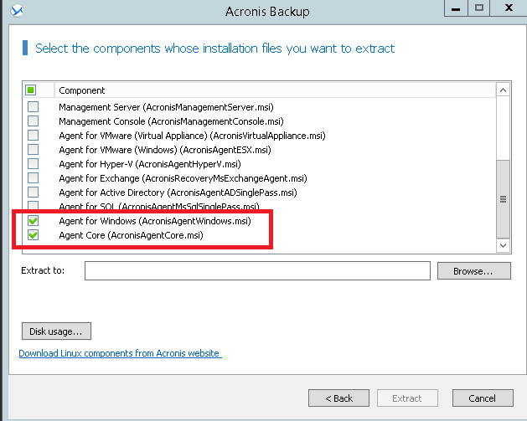Image resolution: width=527 pixels, height=421 pixels.
Task: Check the Management Server component checkbox
Action: point(33,106)
